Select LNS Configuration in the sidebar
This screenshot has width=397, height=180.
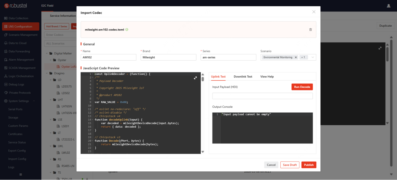[21, 27]
